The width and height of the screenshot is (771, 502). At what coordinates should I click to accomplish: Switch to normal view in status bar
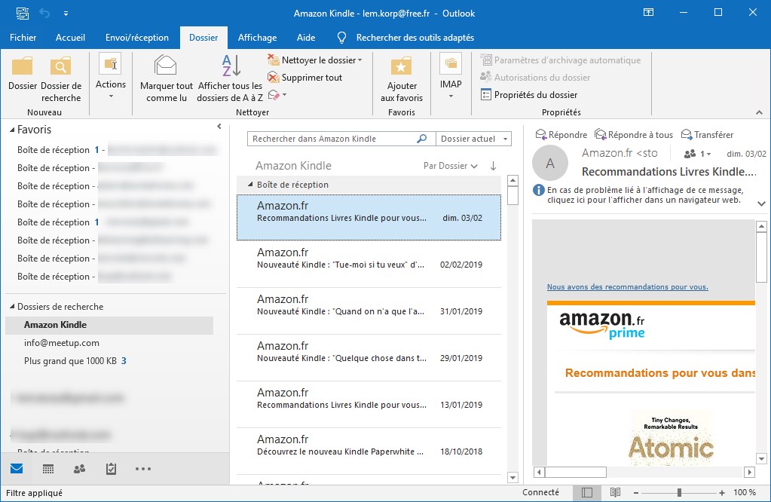click(587, 493)
